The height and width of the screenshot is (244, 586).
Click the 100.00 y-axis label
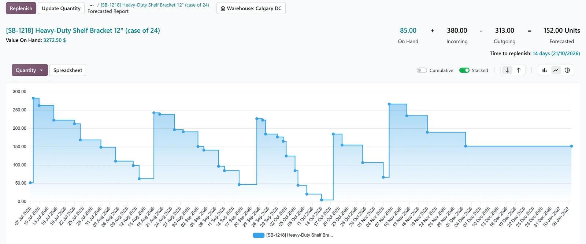click(19, 165)
